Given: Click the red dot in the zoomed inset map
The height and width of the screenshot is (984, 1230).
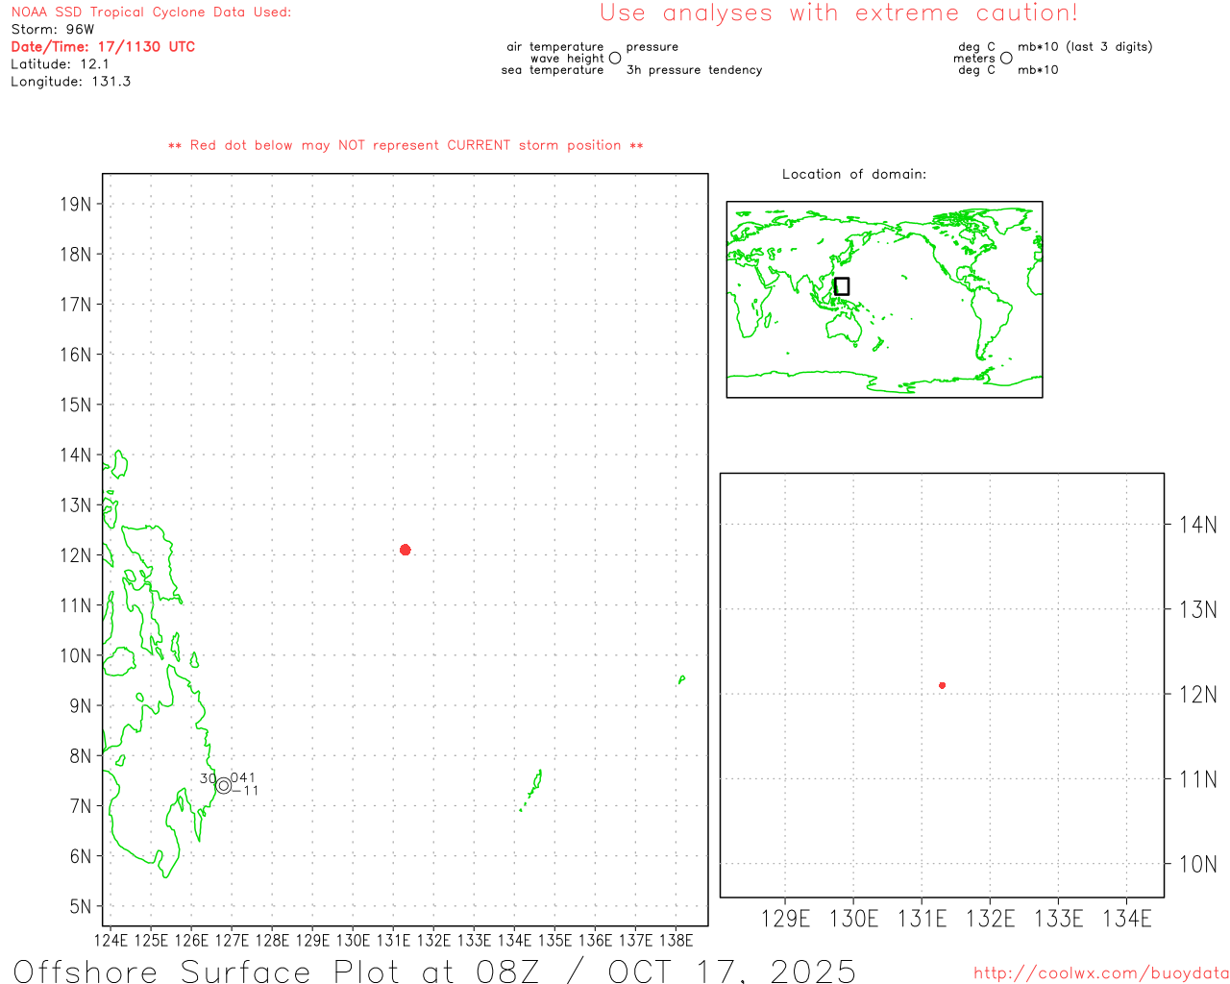Looking at the screenshot, I should pyautogui.click(x=942, y=685).
